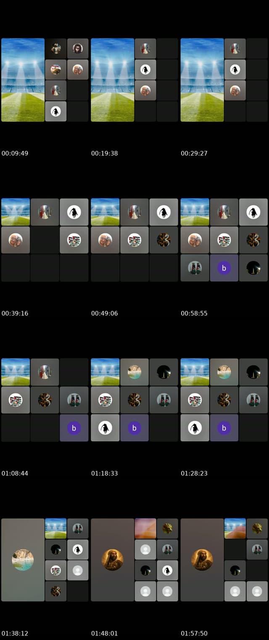Viewport: 269px width, 640px height.
Task: Click the 00:19:38 timestamp label
Action: click(104, 153)
